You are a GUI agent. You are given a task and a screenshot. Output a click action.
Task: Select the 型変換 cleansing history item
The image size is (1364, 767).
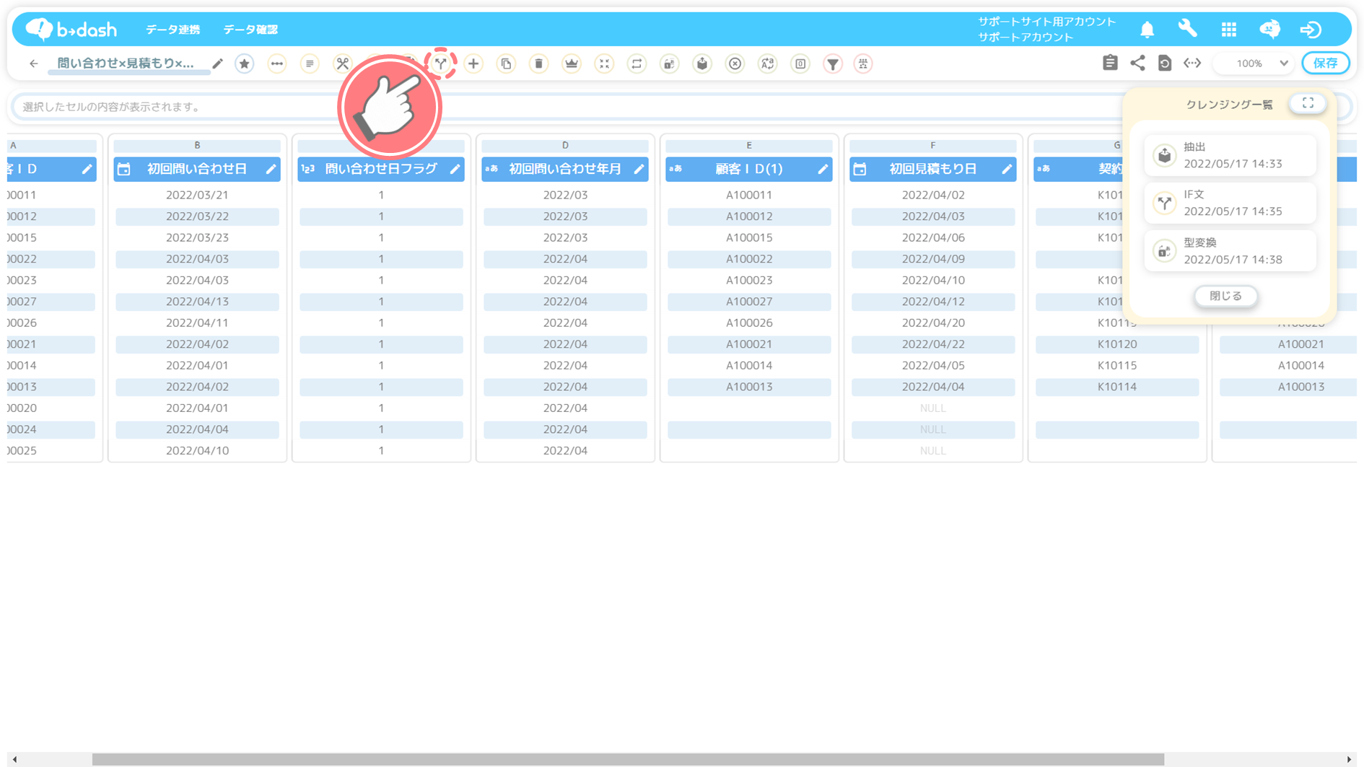pos(1230,251)
